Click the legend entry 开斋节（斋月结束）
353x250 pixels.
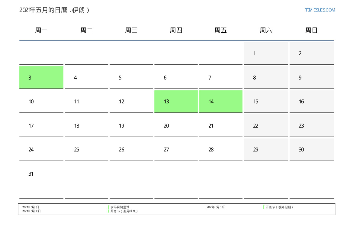click(124, 211)
